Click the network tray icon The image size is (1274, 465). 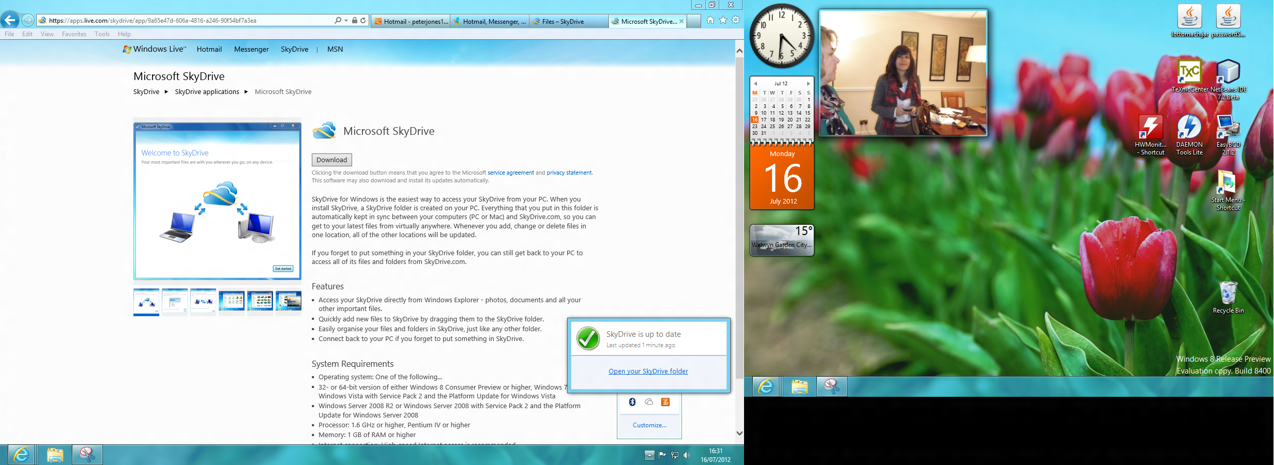(x=674, y=455)
